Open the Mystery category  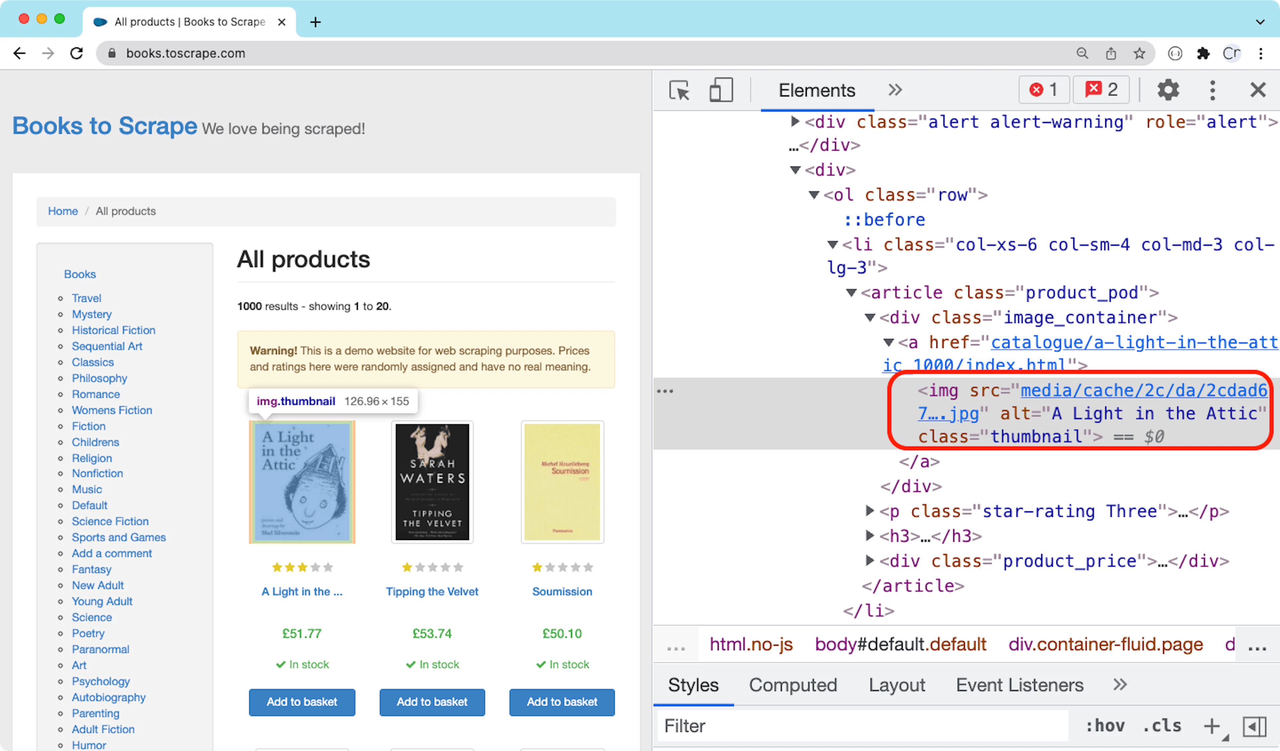91,314
